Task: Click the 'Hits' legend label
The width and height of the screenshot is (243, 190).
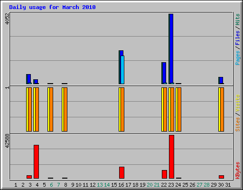Action: 237,19
